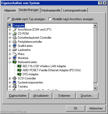This screenshot has height=114, width=108.
Task: Select the Maus label
Action: (21, 54)
